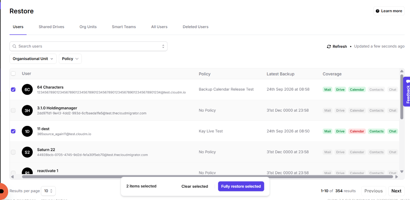Click Clear selected
Viewport: 410px width, 200px height.
pos(195,186)
